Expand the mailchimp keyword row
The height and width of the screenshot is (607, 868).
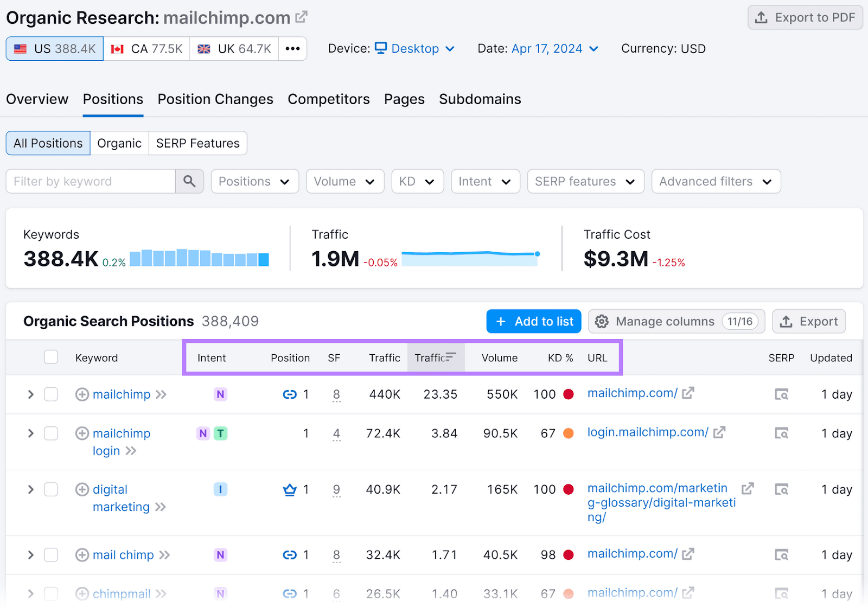pyautogui.click(x=30, y=394)
